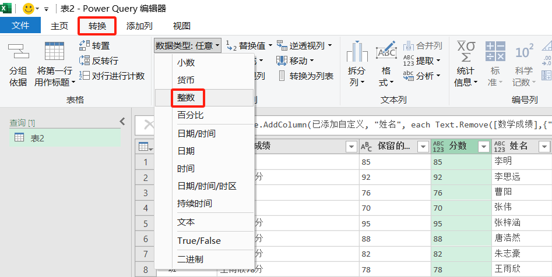Click the smiley feedback icon
Viewport: 552px width, 277px height.
click(x=28, y=8)
